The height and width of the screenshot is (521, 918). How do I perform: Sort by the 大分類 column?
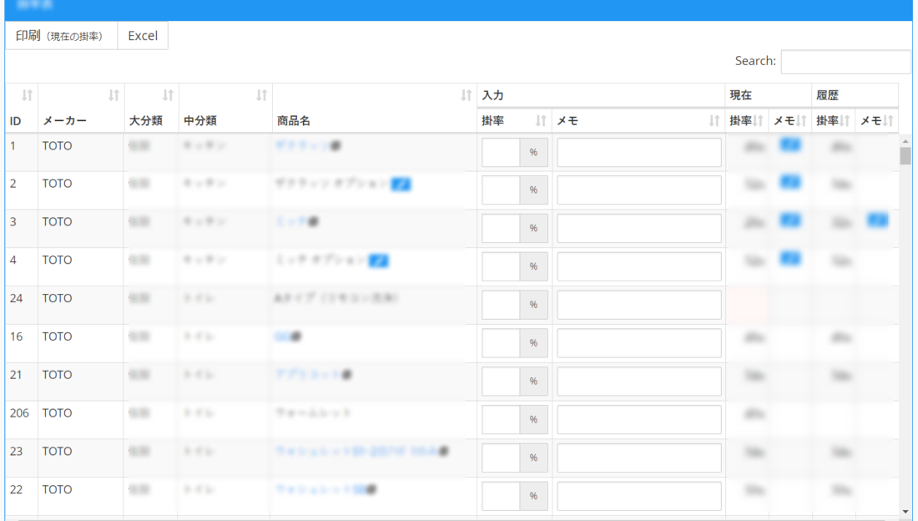pyautogui.click(x=150, y=108)
